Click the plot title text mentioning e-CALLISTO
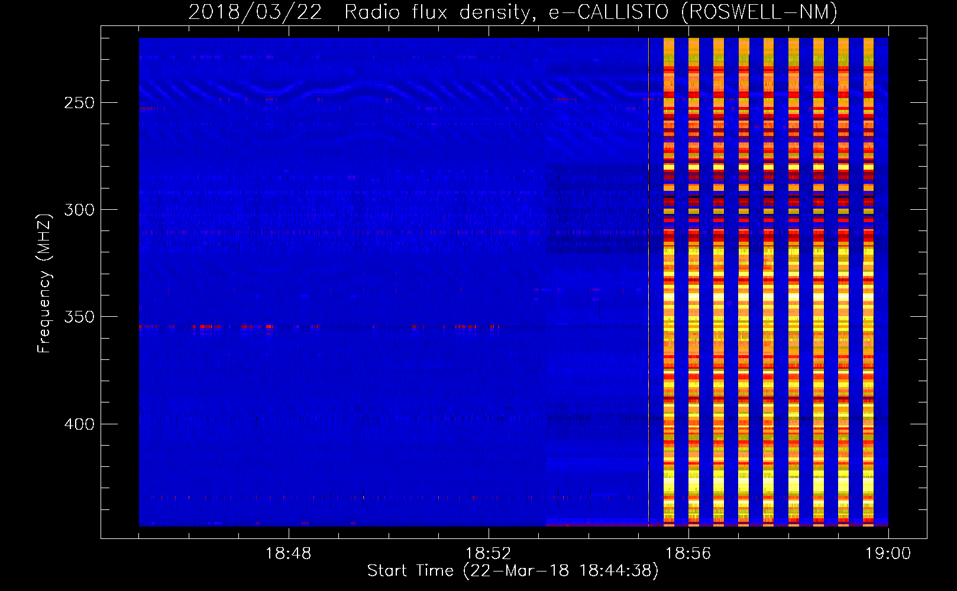The height and width of the screenshot is (591, 957). coord(513,12)
